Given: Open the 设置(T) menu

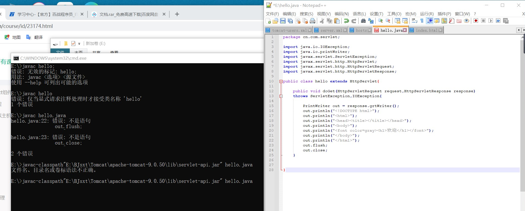Looking at the screenshot, I should click(x=376, y=14).
